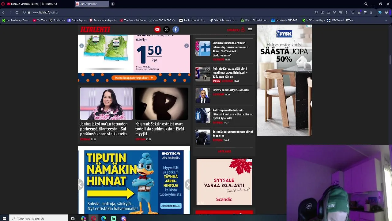Viewport: 392px width, 221px height.
Task: Open Lavrov article thumbnail
Action: coord(203,95)
